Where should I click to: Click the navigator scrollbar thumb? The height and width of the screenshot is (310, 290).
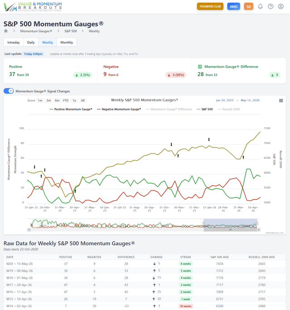click(x=231, y=230)
